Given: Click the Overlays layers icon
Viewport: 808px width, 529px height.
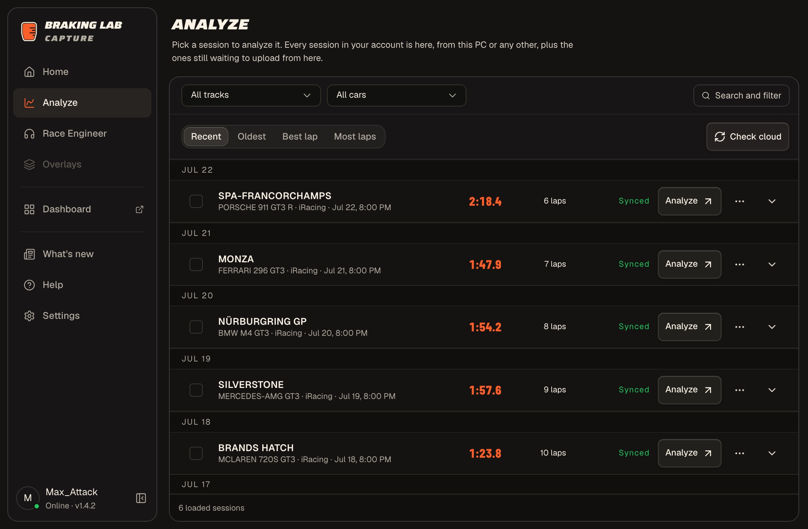Looking at the screenshot, I should [29, 164].
